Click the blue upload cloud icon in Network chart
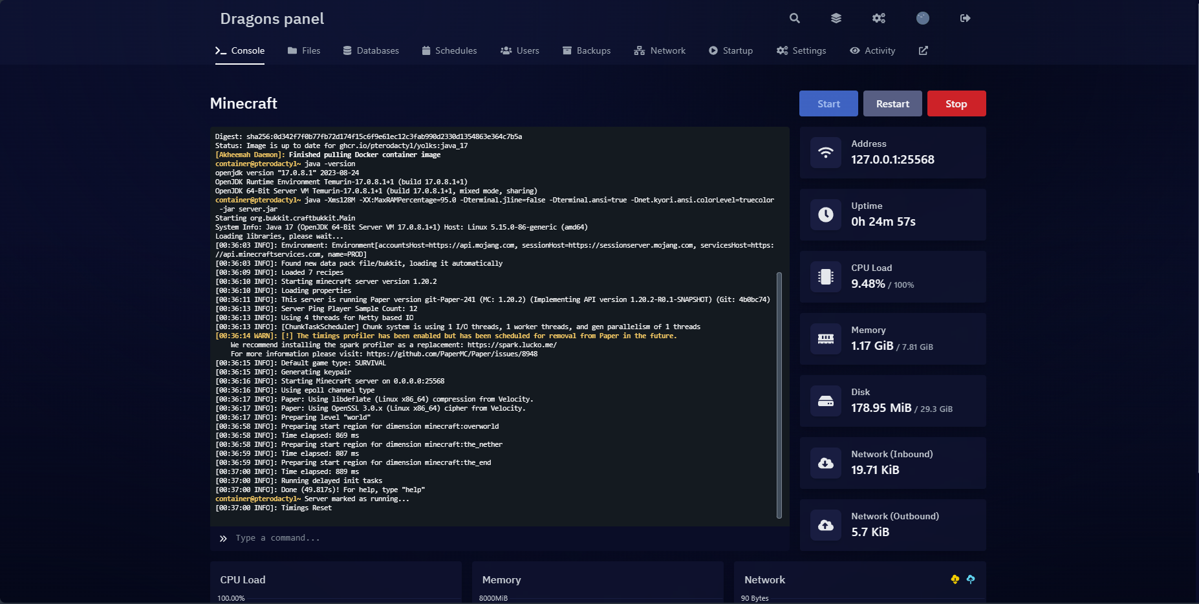 [x=971, y=579]
